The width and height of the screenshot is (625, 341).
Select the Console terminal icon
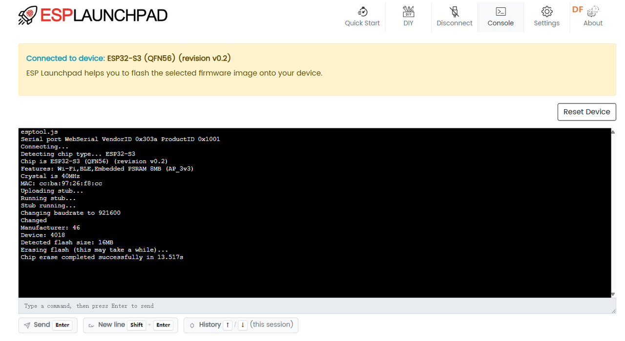500,12
